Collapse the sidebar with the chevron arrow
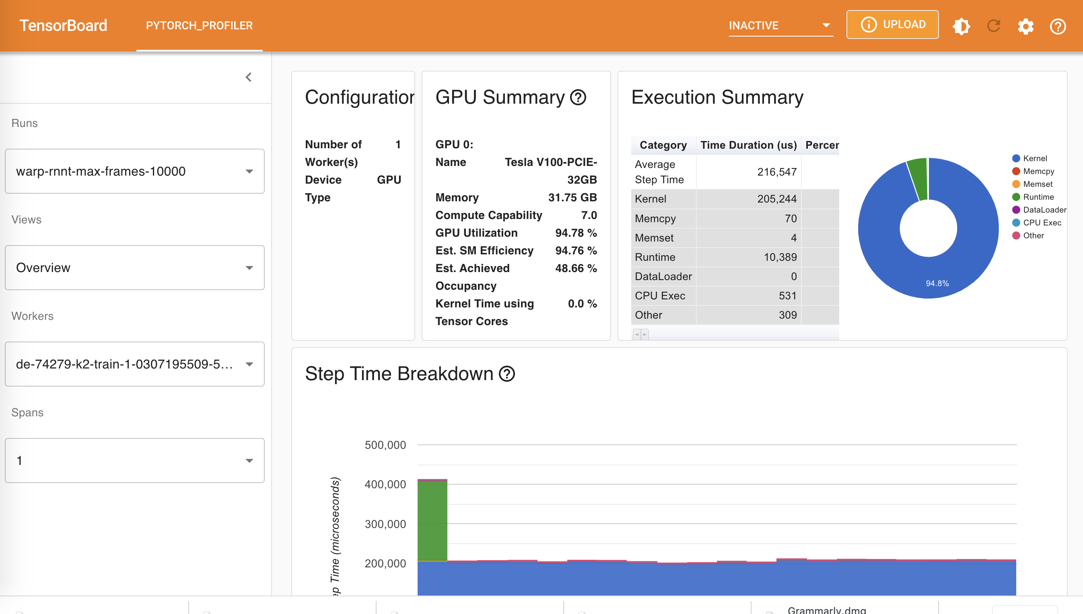The height and width of the screenshot is (614, 1083). [x=249, y=77]
